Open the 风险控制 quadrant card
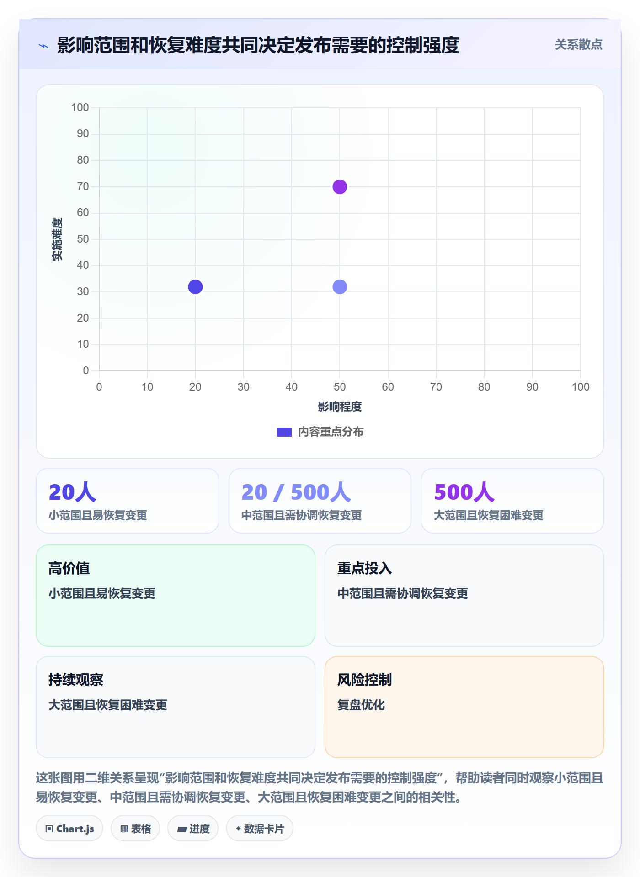This screenshot has height=877, width=640. pos(464,707)
